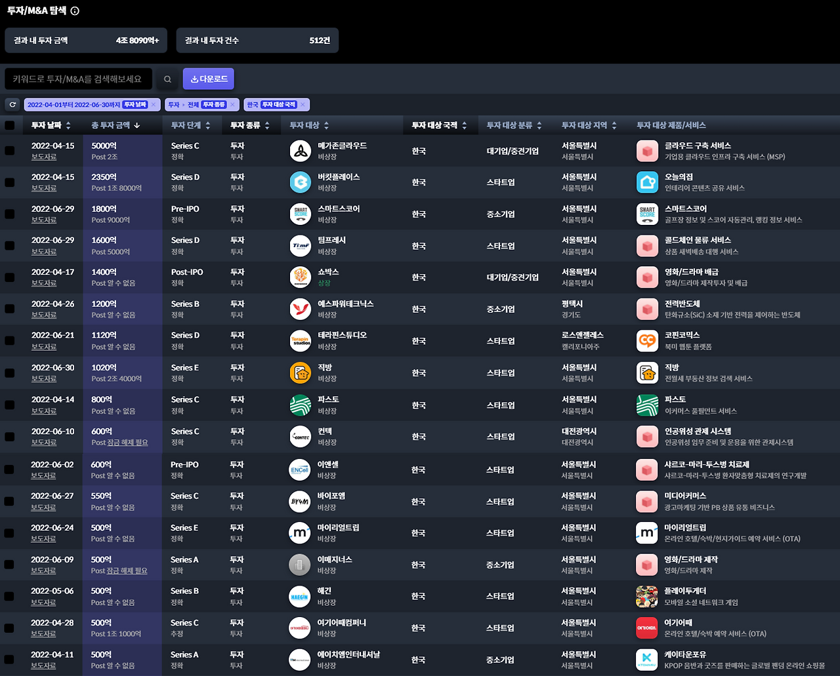The height and width of the screenshot is (676, 840).
Task: Select the 스마트스코어 row checkbox
Action: pyautogui.click(x=10, y=214)
